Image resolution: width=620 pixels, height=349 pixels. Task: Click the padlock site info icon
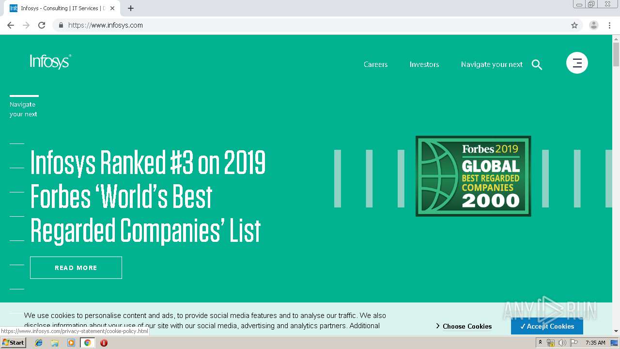tap(61, 25)
